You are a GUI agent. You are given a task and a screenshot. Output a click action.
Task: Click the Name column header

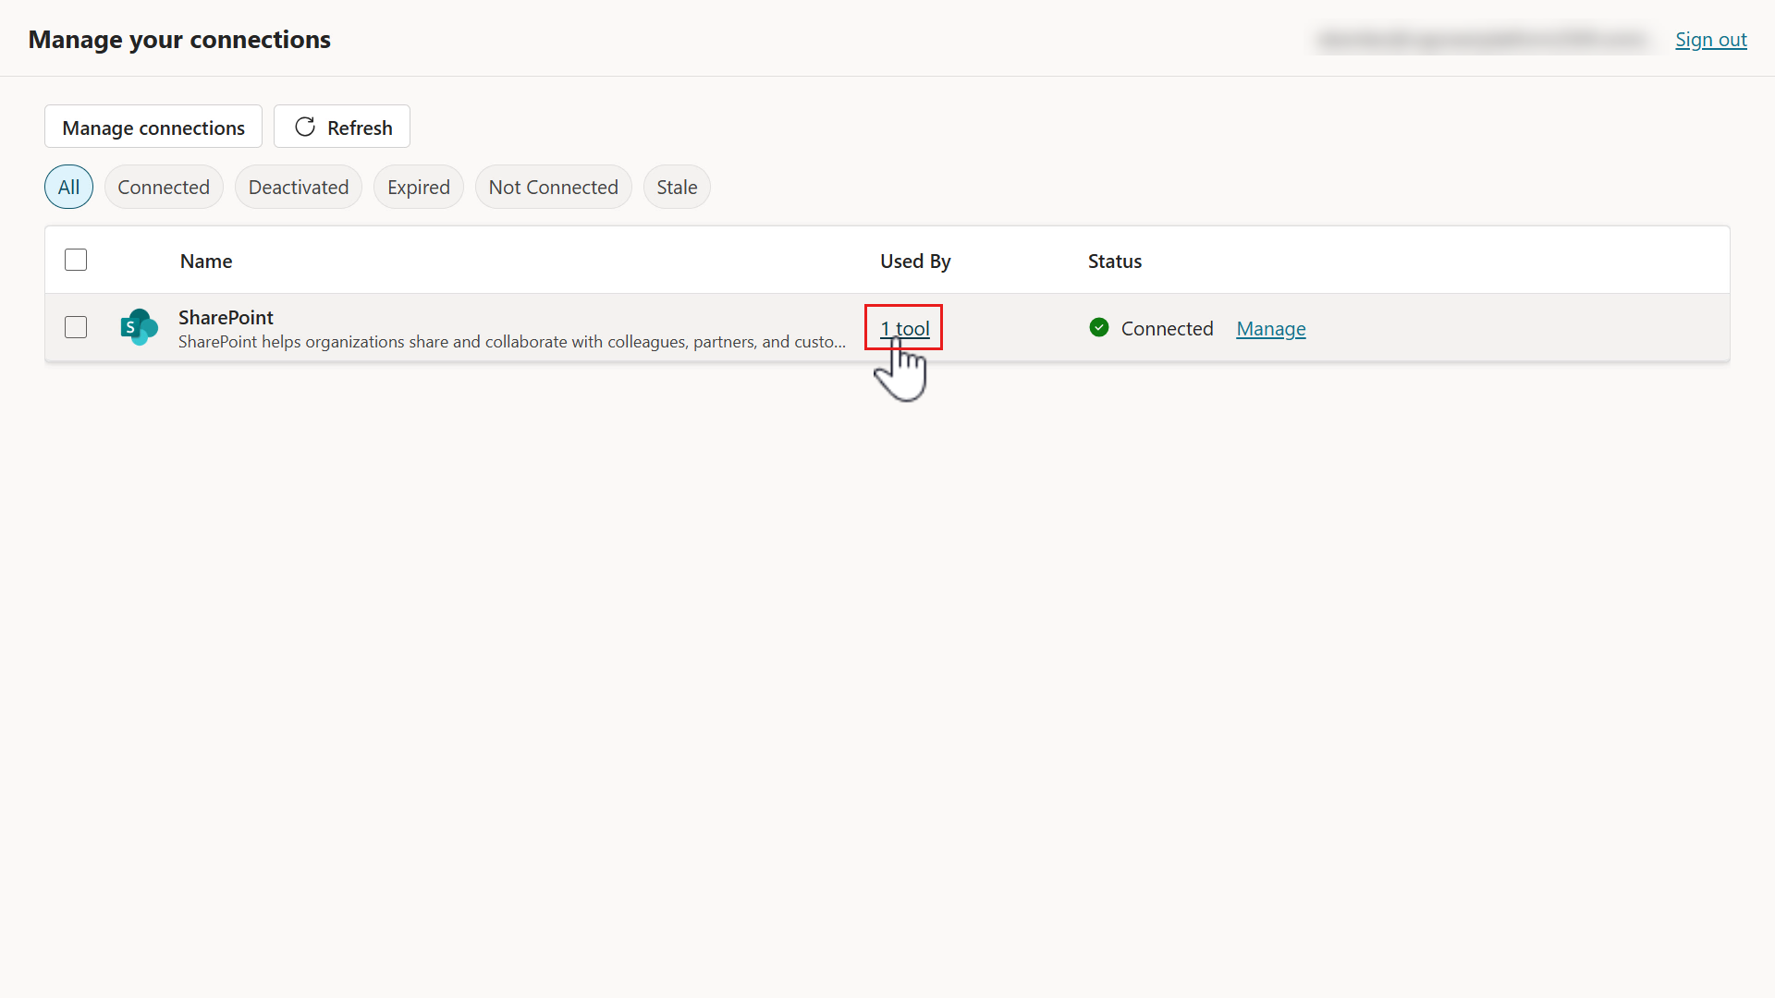[206, 261]
